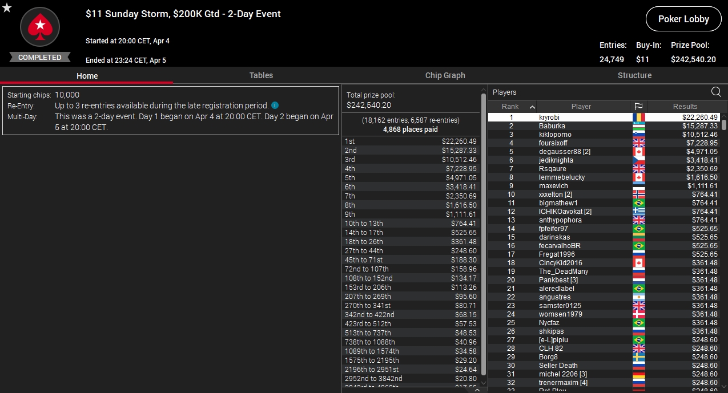Screen dimensions: 728x393
Task: Return to the Poker Lobby
Action: point(683,19)
